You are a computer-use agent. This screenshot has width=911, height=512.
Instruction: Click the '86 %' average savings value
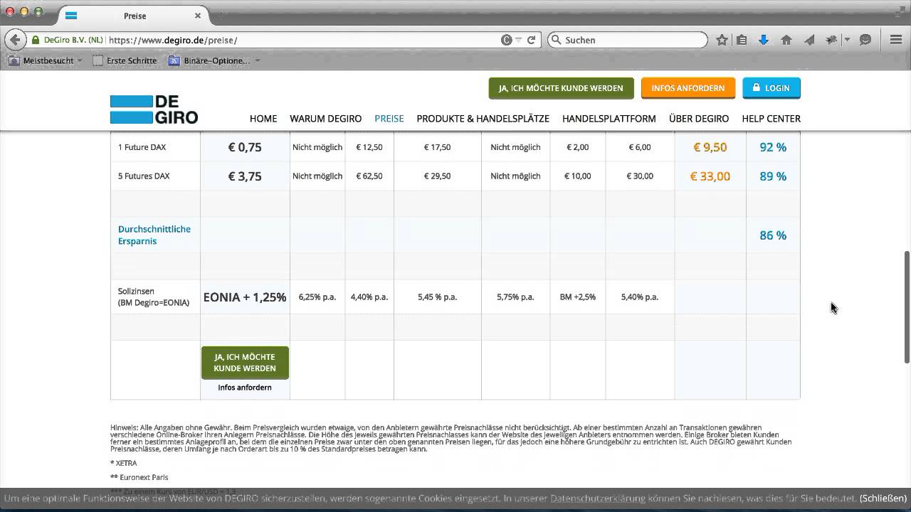pyautogui.click(x=773, y=235)
